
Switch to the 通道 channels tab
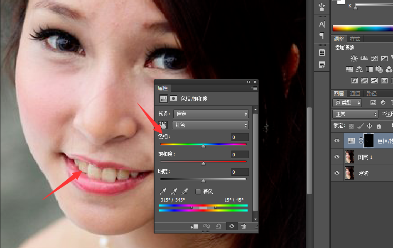pos(354,93)
